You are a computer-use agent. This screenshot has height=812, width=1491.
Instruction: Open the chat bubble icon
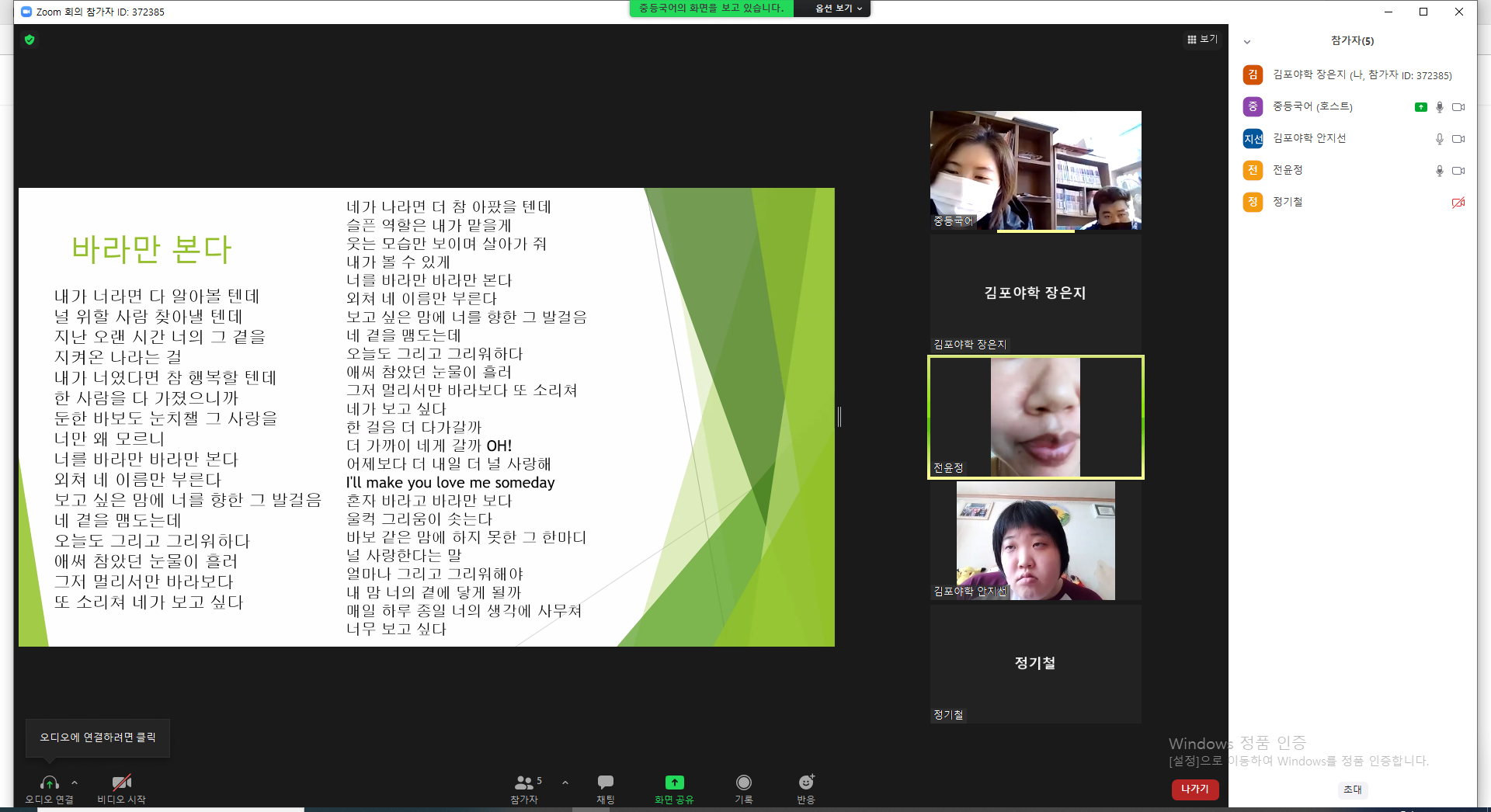click(x=606, y=783)
